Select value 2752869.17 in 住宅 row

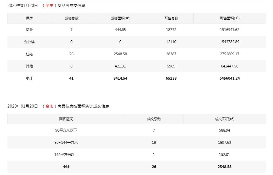tap(230, 54)
